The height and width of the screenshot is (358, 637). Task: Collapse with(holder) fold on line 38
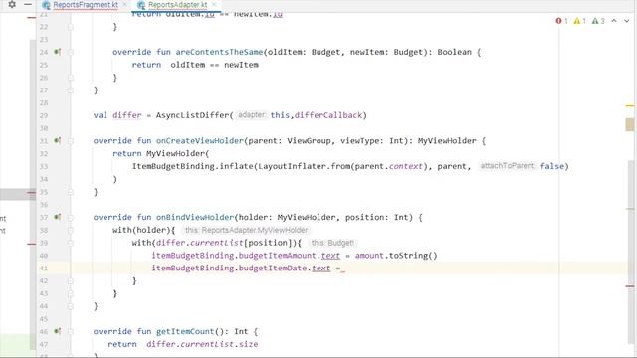pos(71,230)
